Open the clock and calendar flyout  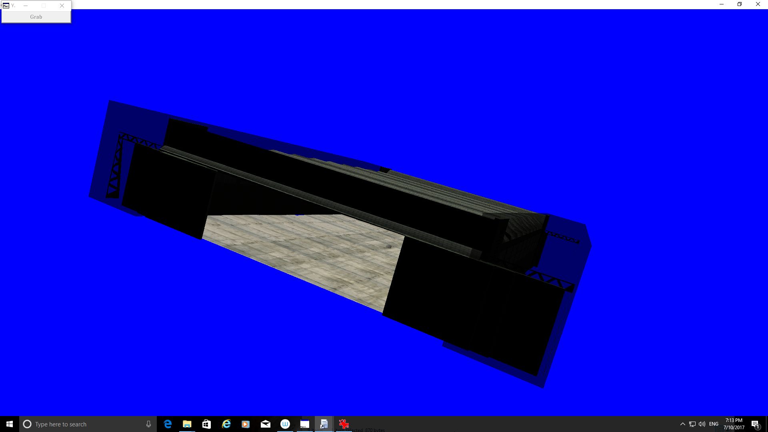click(734, 424)
